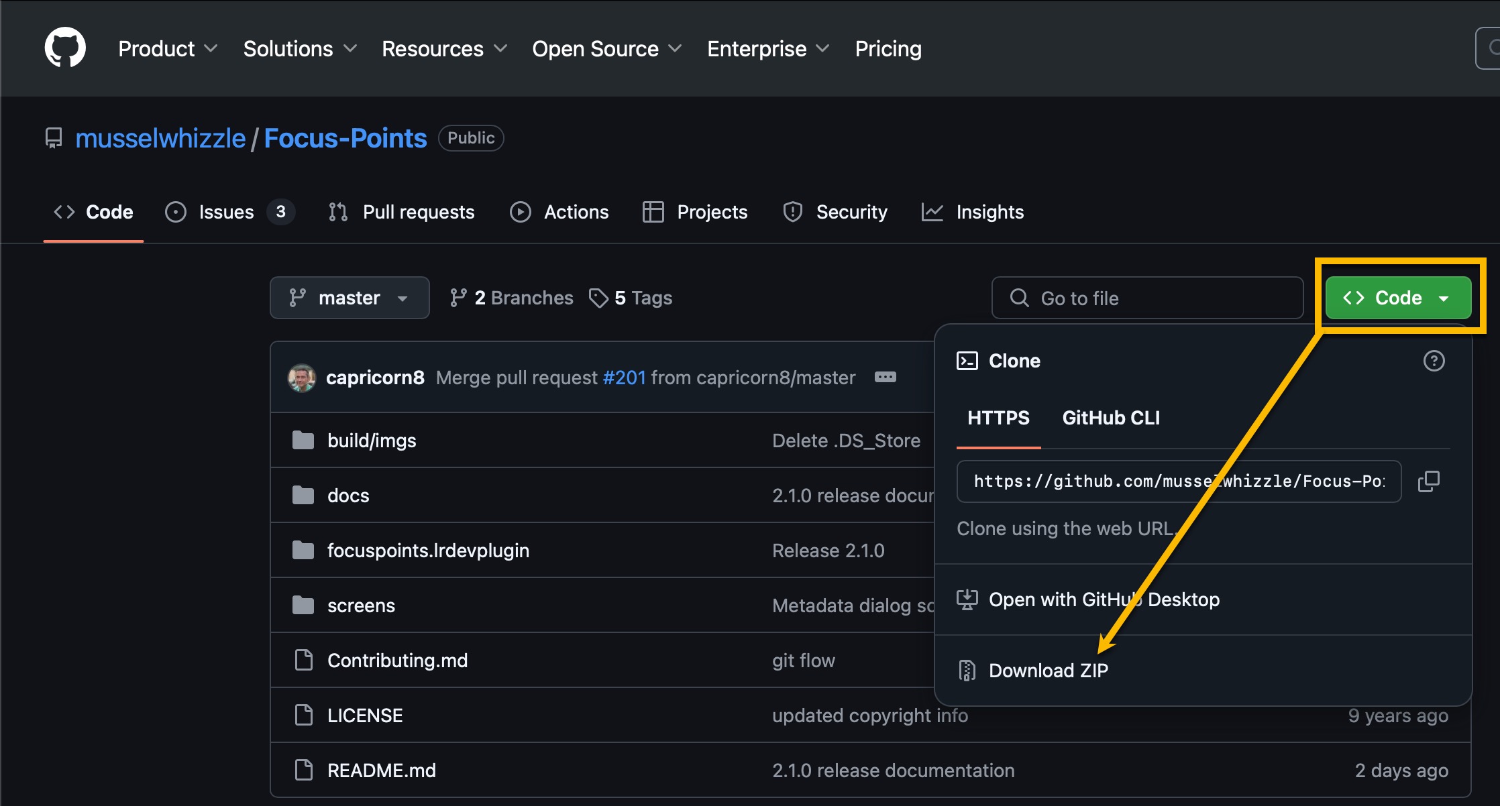The image size is (1500, 806).
Task: Click the GitHub Octocat logo
Action: tap(65, 48)
